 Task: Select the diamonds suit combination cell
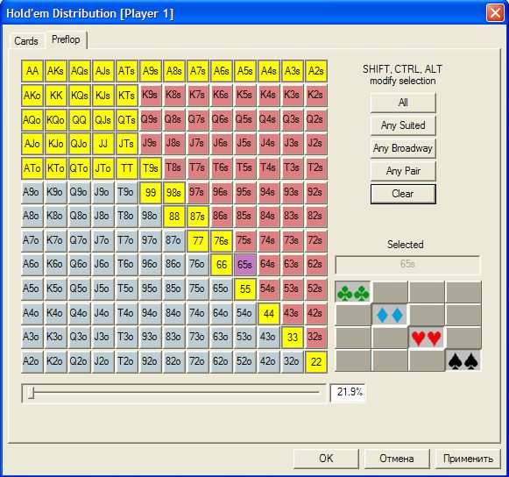[390, 315]
